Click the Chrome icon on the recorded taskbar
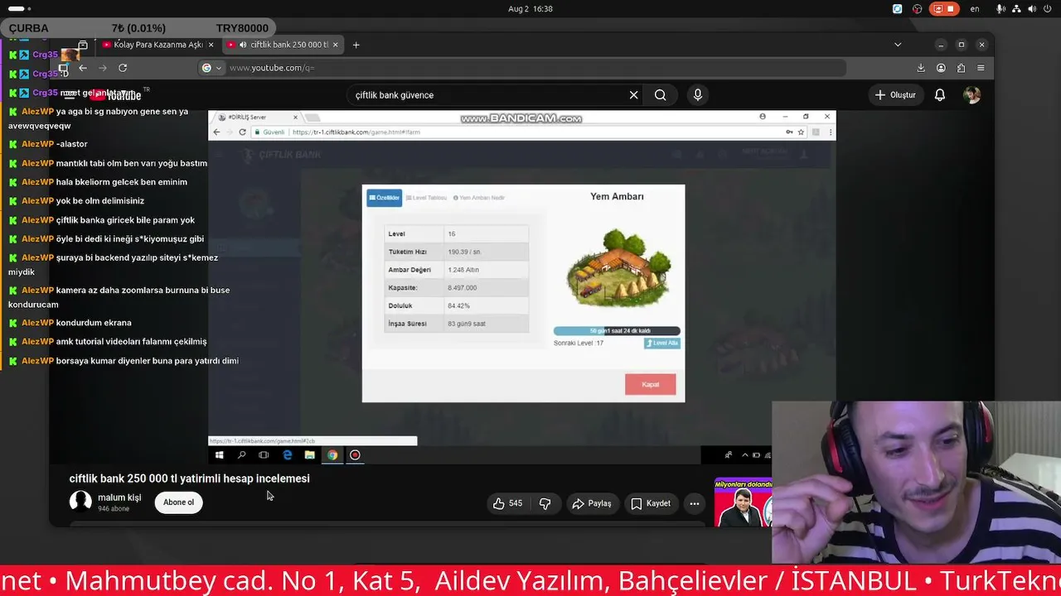The height and width of the screenshot is (596, 1061). coord(332,454)
